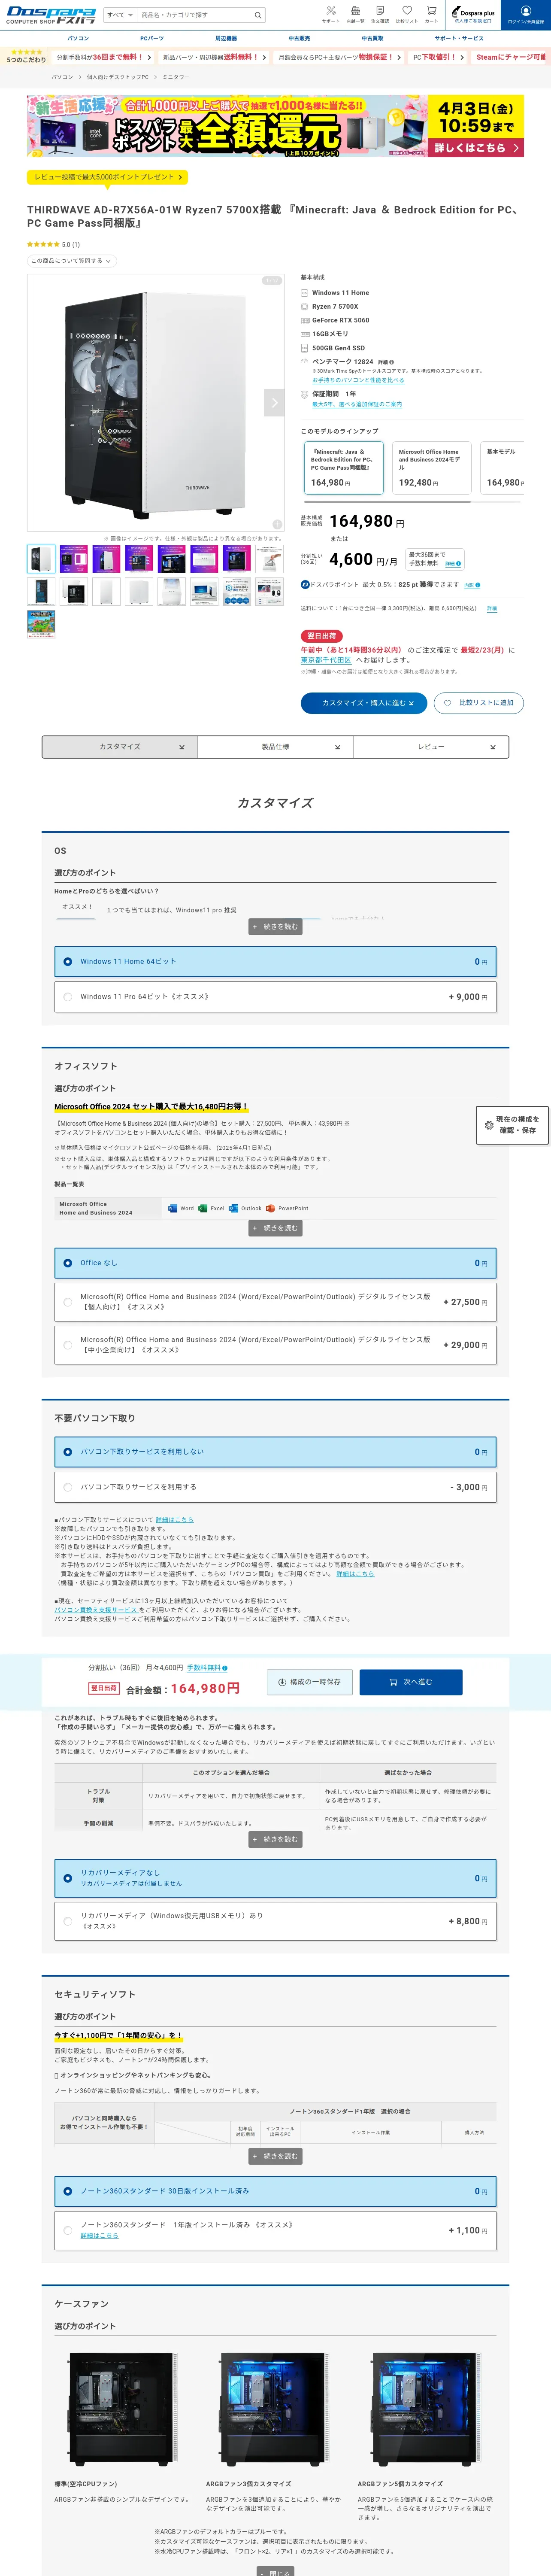Click the ベンチマーク 詳細 info icon
Viewport: 551px width, 2576px height.
pyautogui.click(x=391, y=362)
